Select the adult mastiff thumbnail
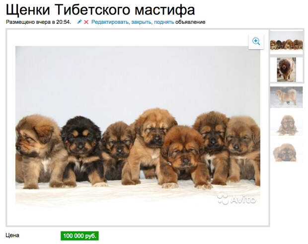This screenshot has height=244, width=308. 287,70
